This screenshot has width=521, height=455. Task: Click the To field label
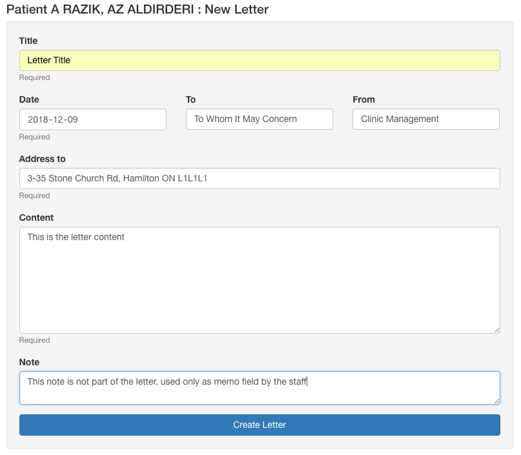(190, 99)
